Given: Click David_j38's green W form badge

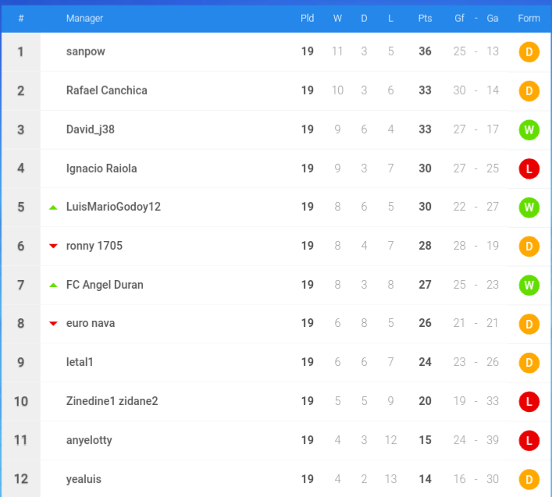Looking at the screenshot, I should pyautogui.click(x=529, y=130).
